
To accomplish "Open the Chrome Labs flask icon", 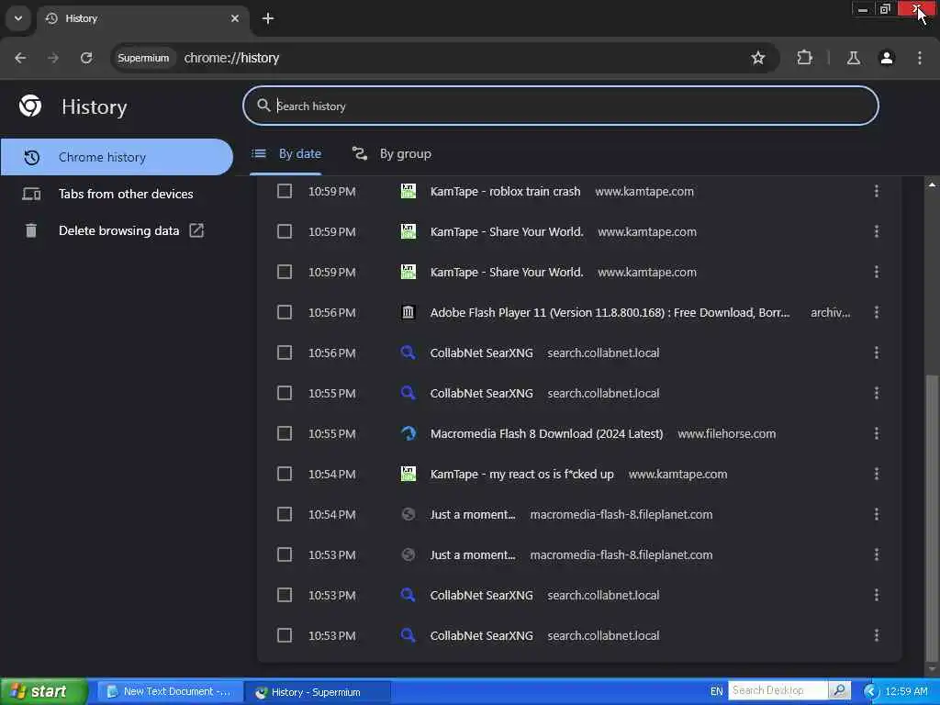I will pyautogui.click(x=853, y=58).
